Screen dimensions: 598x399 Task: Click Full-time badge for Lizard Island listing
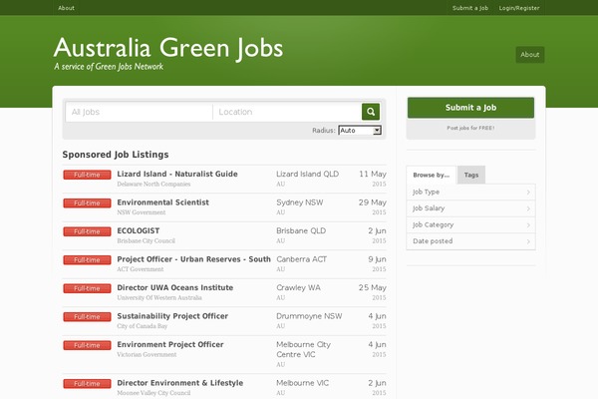[87, 175]
